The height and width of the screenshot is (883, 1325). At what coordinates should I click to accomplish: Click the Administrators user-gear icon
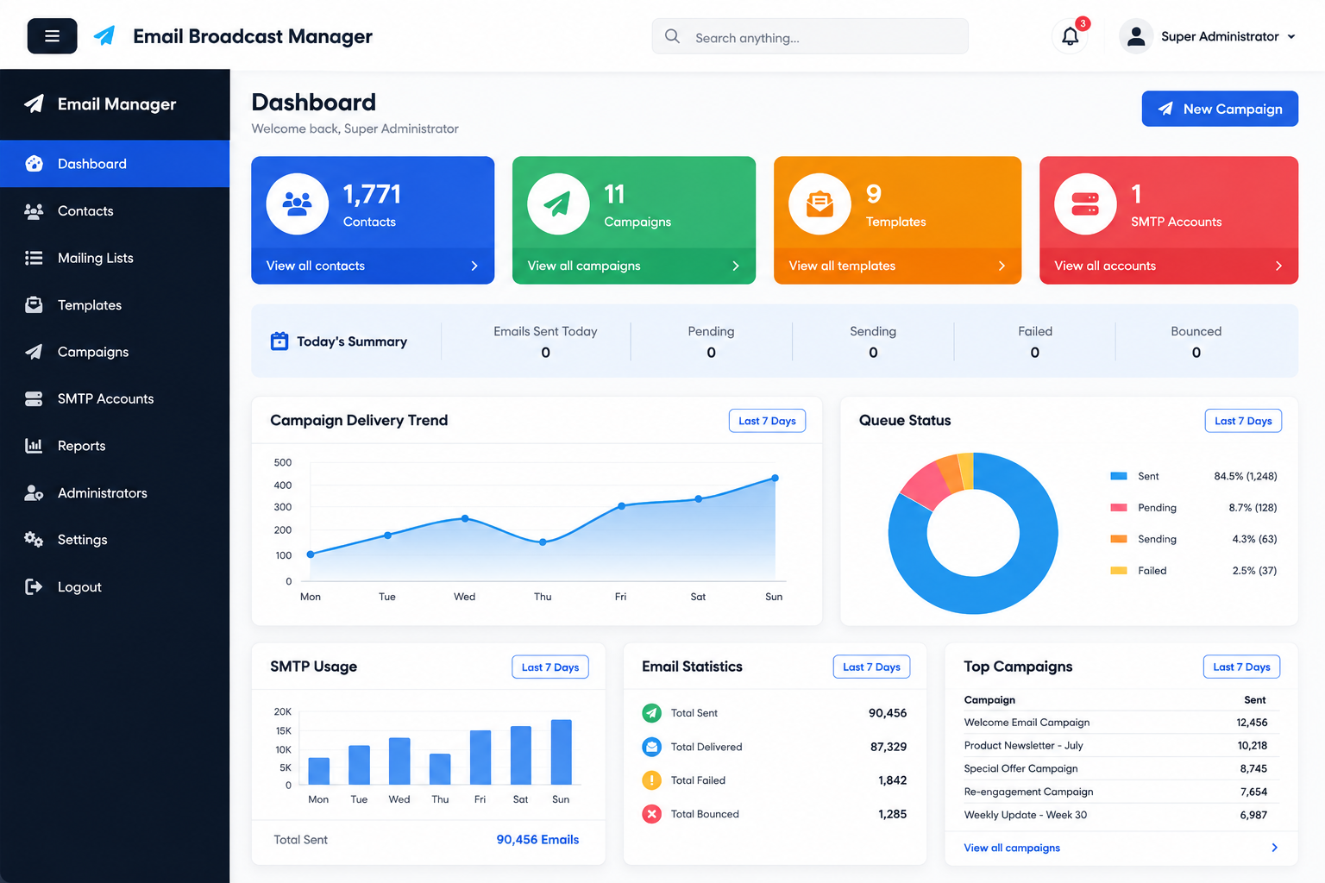coord(34,493)
